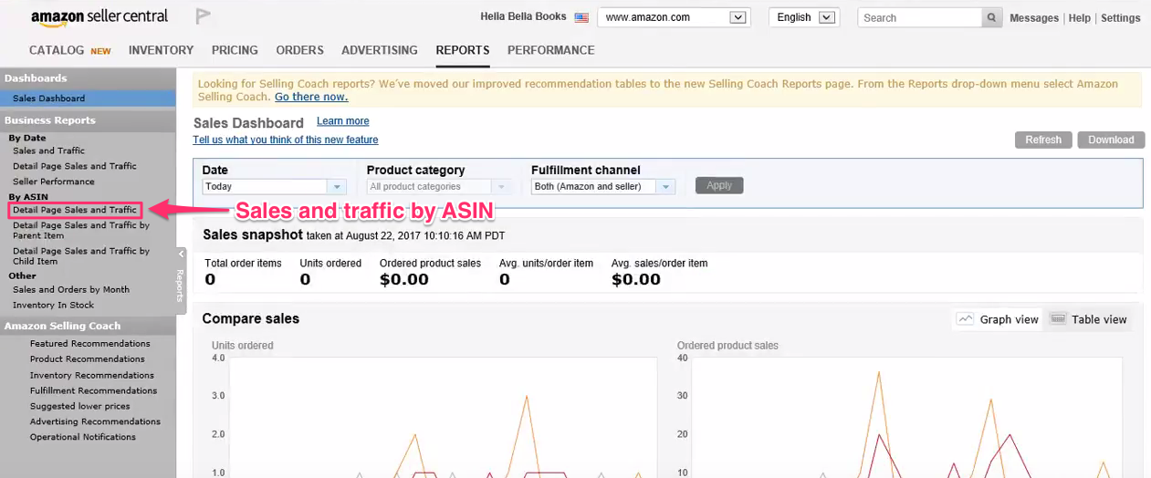The width and height of the screenshot is (1151, 478).
Task: Click the Units ordered chart label
Action: pos(243,346)
